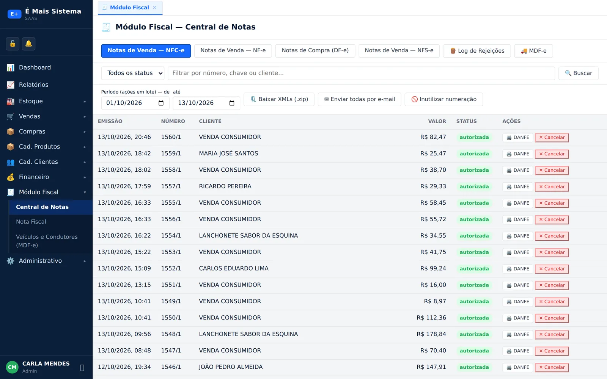The image size is (607, 379).
Task: Print DANFE for note 1560/1
Action: click(x=518, y=138)
